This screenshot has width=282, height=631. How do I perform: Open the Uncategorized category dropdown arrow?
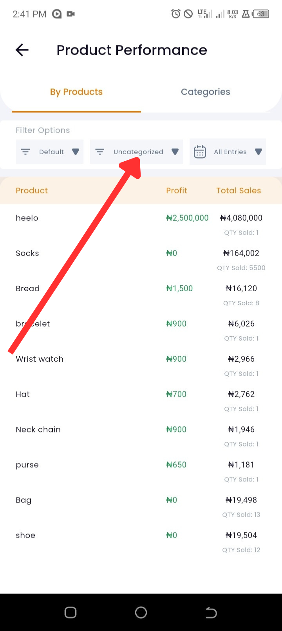(x=175, y=152)
